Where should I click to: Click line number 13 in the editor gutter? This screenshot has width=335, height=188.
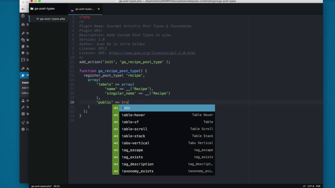[72, 71]
